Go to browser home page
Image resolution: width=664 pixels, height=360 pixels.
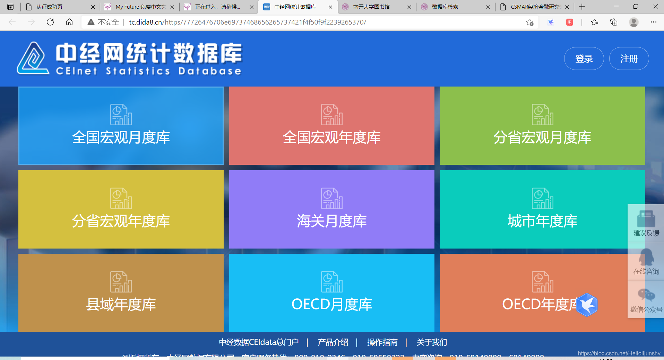(x=69, y=22)
